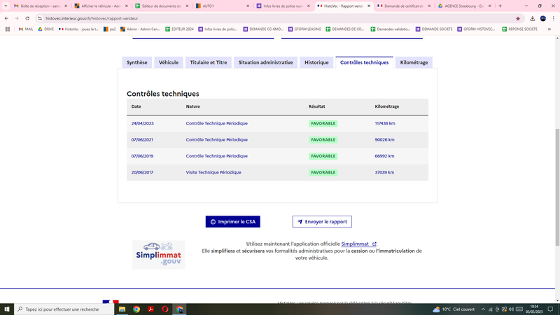Image resolution: width=560 pixels, height=315 pixels.
Task: Open the GFORM LEASING bookmark
Action: (x=304, y=29)
